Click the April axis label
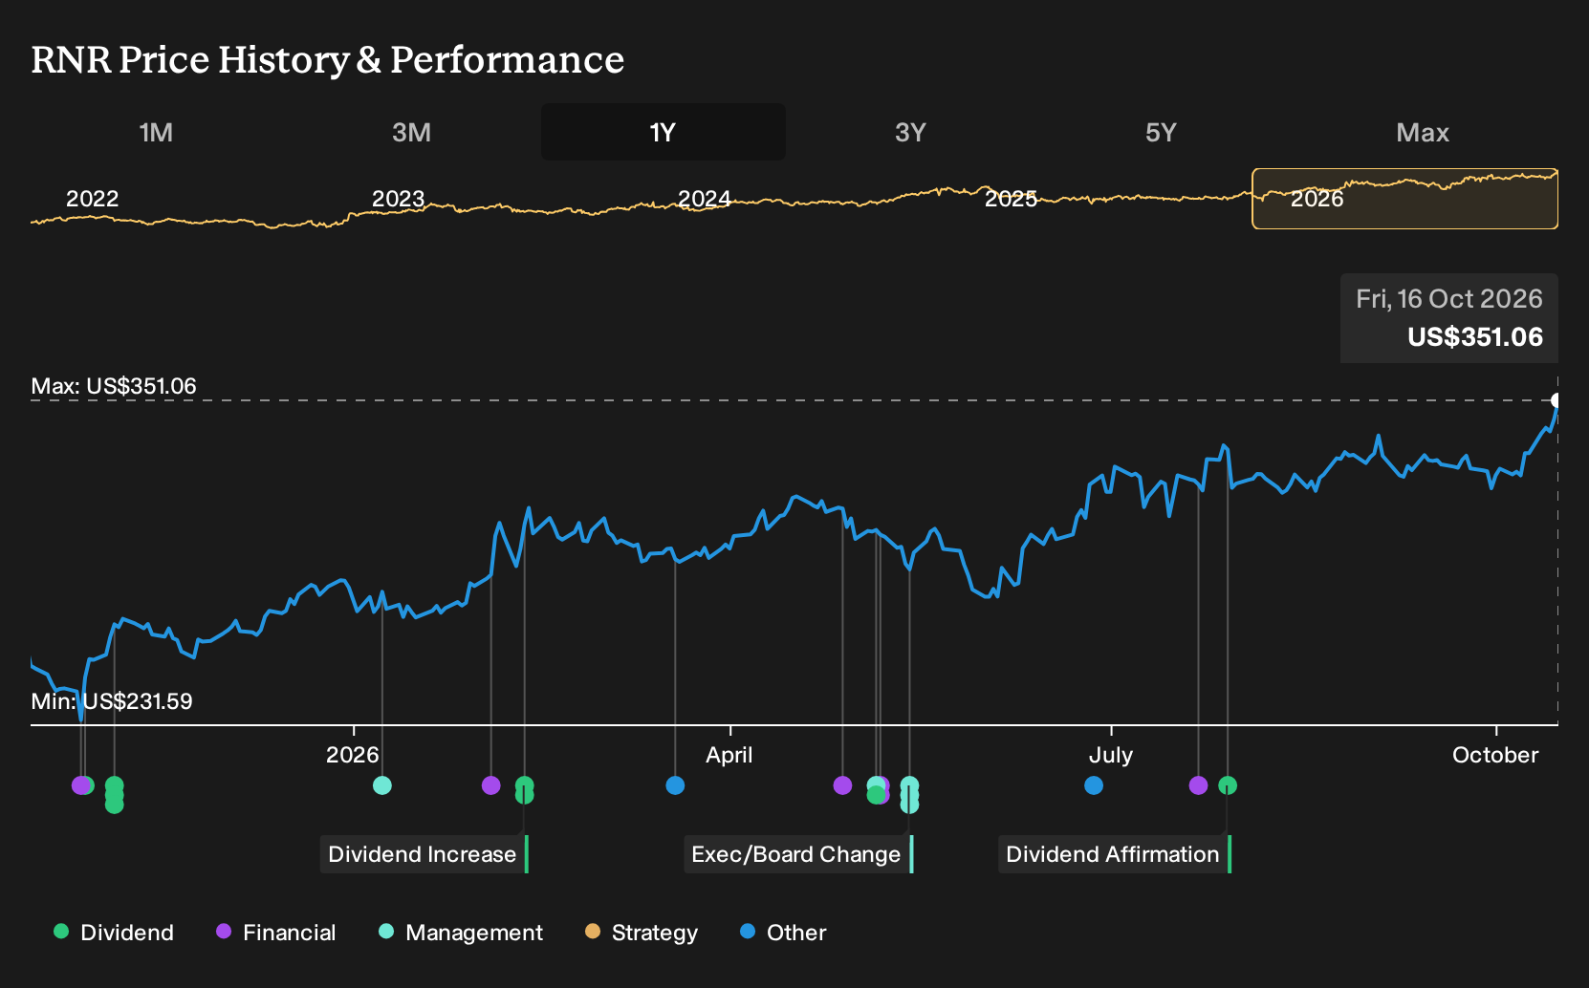The width and height of the screenshot is (1589, 988). [x=729, y=755]
